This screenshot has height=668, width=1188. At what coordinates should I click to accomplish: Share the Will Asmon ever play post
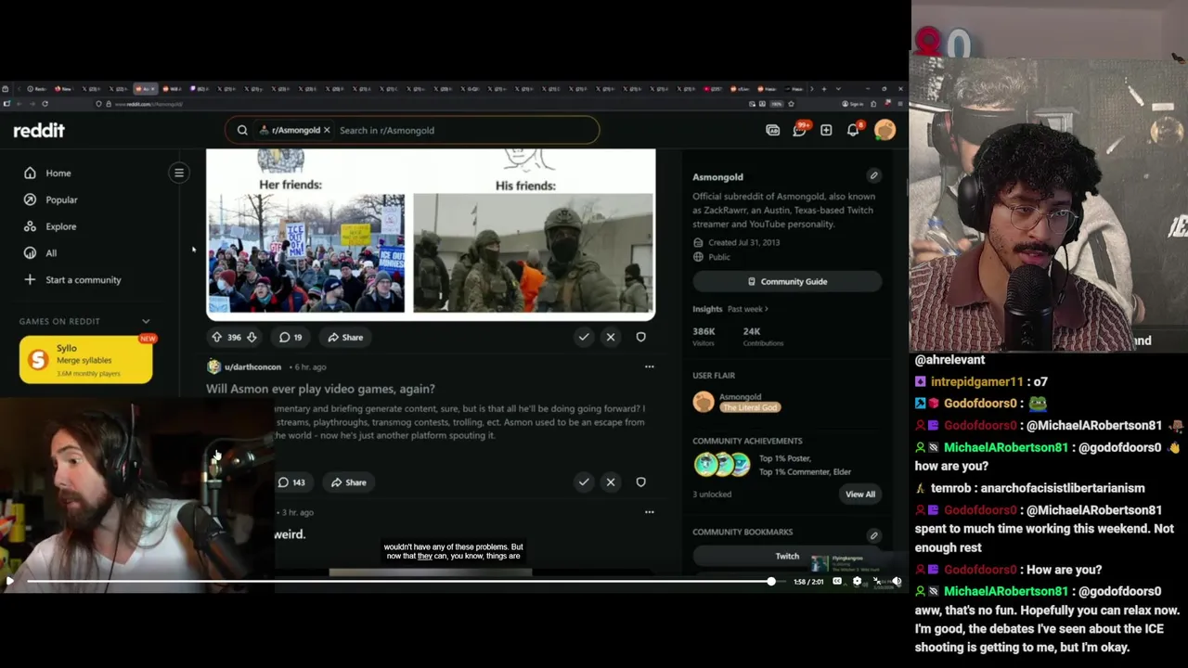(x=349, y=482)
